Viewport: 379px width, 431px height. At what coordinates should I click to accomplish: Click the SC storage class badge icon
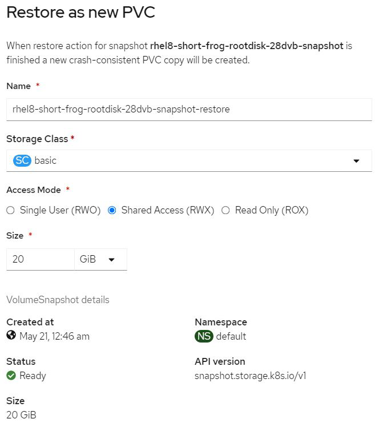pos(22,160)
